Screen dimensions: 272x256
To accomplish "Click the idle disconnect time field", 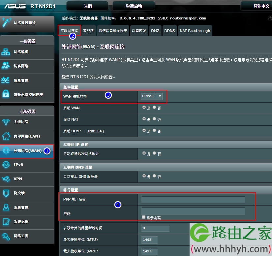I will 155,228.
